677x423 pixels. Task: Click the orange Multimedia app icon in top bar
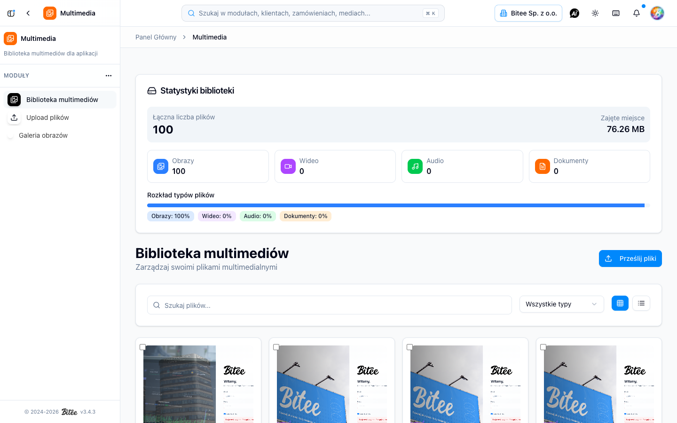tap(50, 13)
